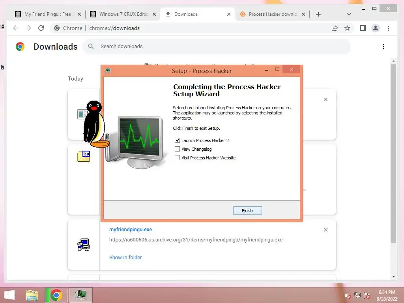
Task: Tick Visit Process Hacker Website checkbox
Action: 177,158
